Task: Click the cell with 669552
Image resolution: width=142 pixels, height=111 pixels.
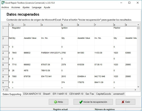Action: [32, 66]
